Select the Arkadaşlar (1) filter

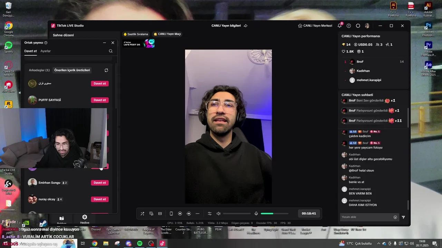tap(39, 70)
